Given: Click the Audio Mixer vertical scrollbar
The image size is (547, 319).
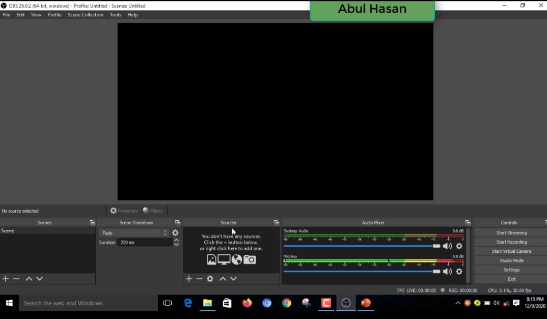Looking at the screenshot, I should point(468,255).
